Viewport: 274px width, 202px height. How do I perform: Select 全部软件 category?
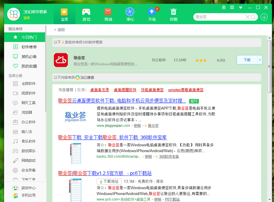tap(25, 84)
